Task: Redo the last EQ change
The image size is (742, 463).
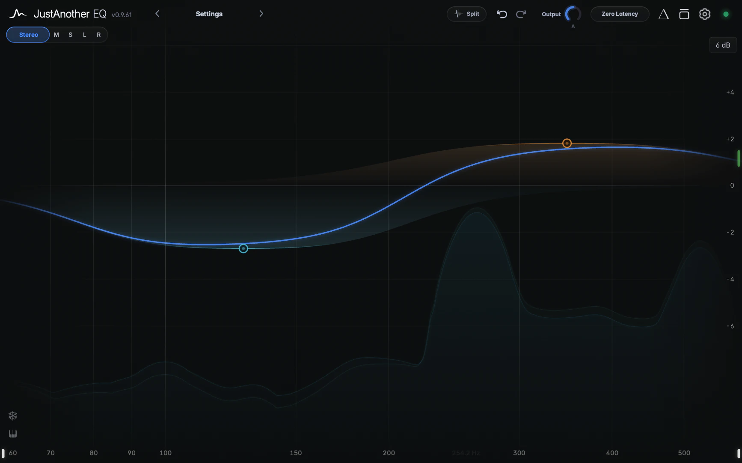Action: (x=521, y=14)
